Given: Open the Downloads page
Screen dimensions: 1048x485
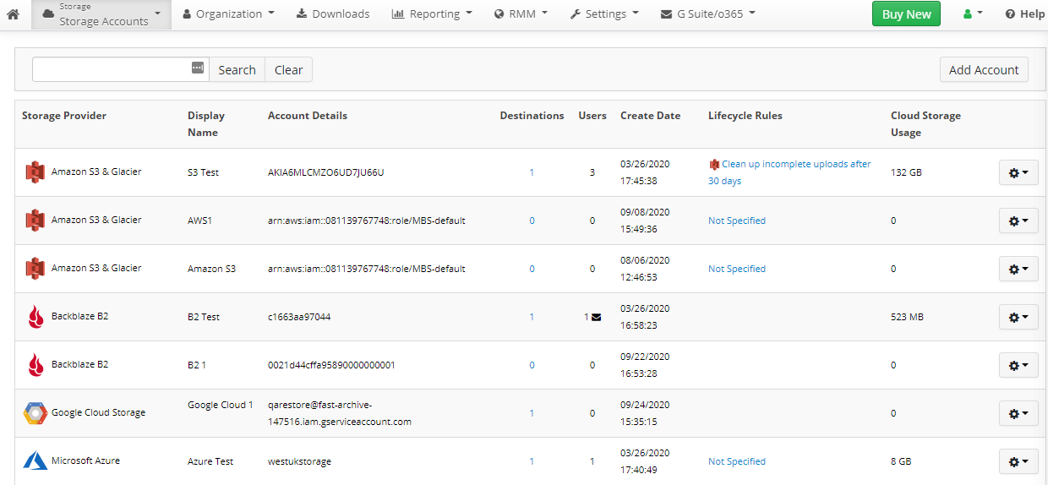Looking at the screenshot, I should tap(333, 14).
